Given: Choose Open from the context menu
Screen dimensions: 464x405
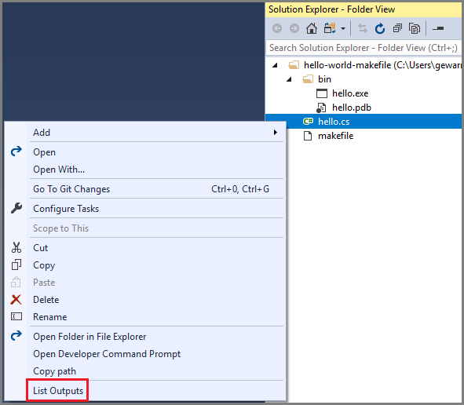Looking at the screenshot, I should coord(145,152).
